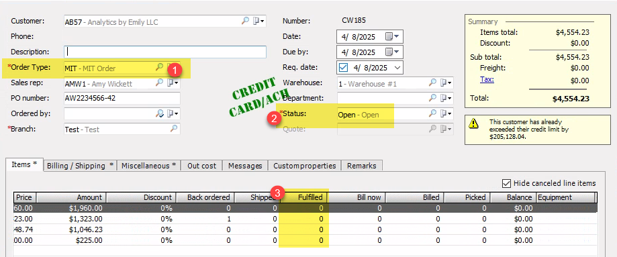The image size is (617, 257).
Task: Search customers with the Customer magnifier icon
Action: click(x=245, y=21)
